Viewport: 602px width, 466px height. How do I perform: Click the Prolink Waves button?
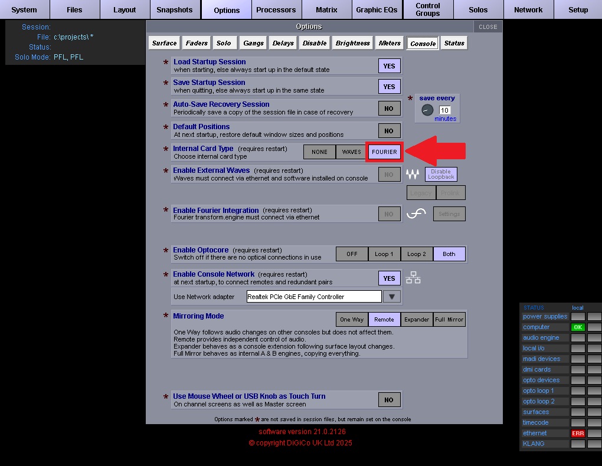pos(450,193)
